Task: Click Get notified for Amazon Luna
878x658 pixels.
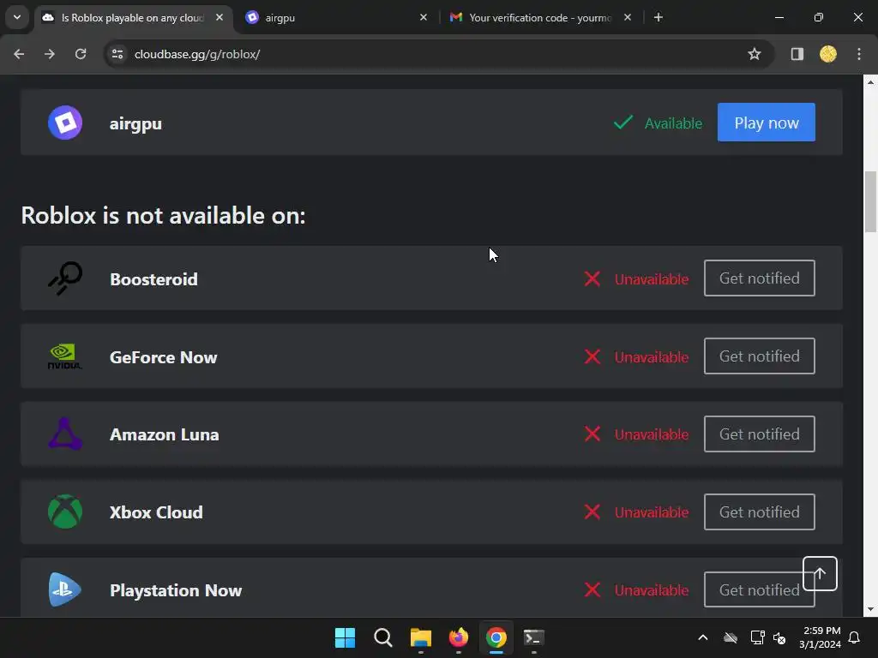Action: pyautogui.click(x=759, y=434)
